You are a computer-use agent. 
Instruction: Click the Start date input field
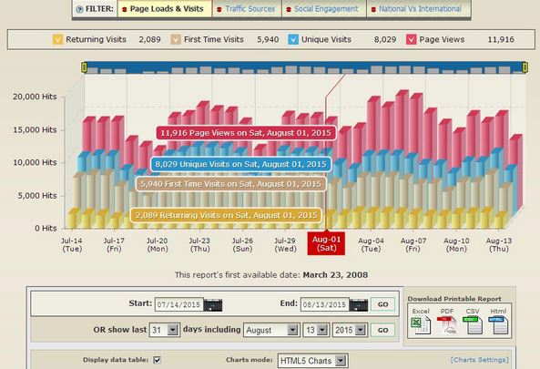point(178,304)
